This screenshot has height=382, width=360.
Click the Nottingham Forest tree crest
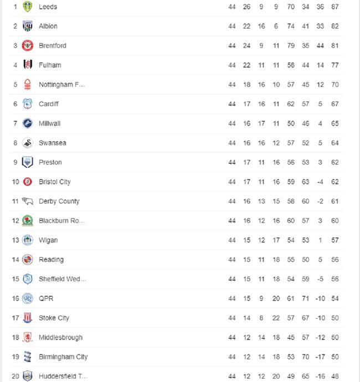point(28,84)
